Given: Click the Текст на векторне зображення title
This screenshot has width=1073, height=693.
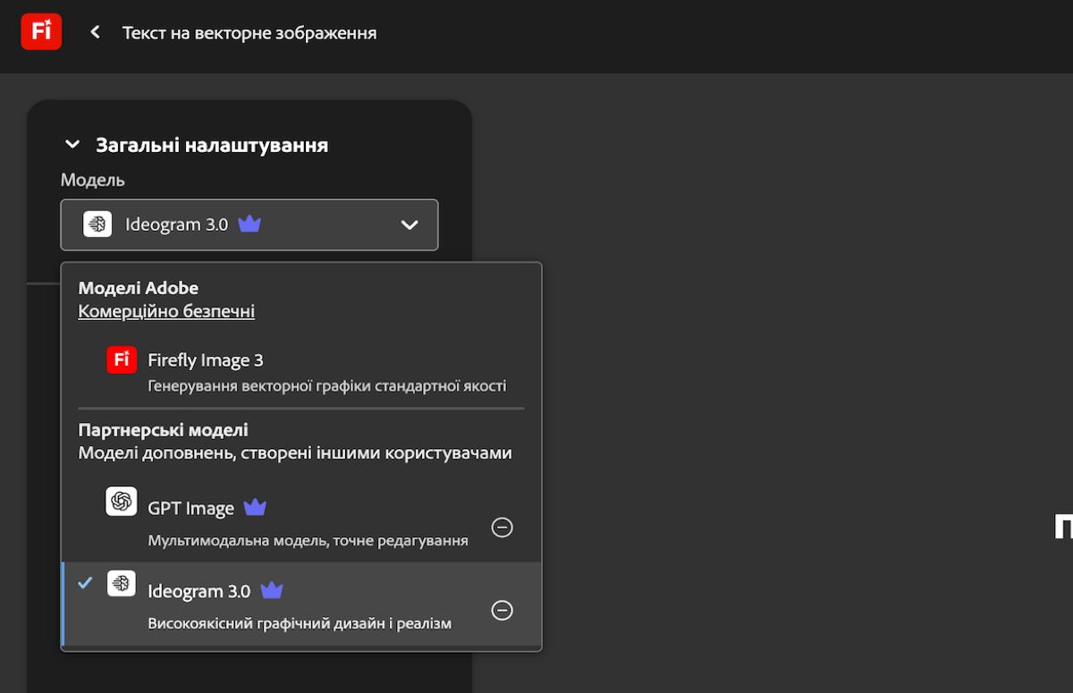Looking at the screenshot, I should [x=249, y=33].
